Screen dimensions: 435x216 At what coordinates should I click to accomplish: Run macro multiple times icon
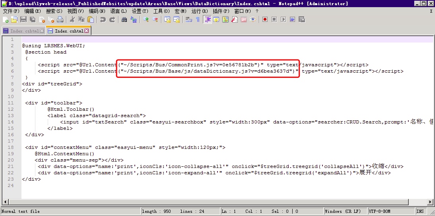(292, 19)
